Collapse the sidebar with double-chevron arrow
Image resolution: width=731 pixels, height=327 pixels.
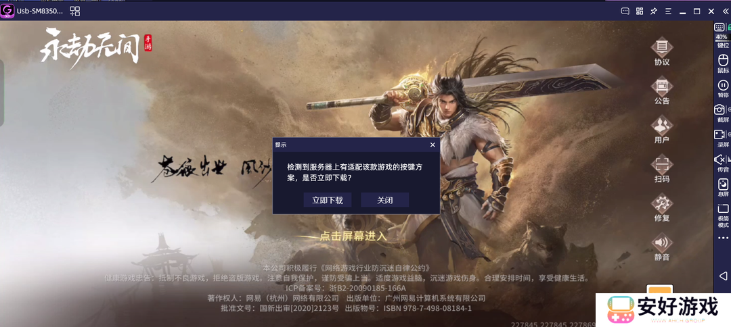coord(725,11)
